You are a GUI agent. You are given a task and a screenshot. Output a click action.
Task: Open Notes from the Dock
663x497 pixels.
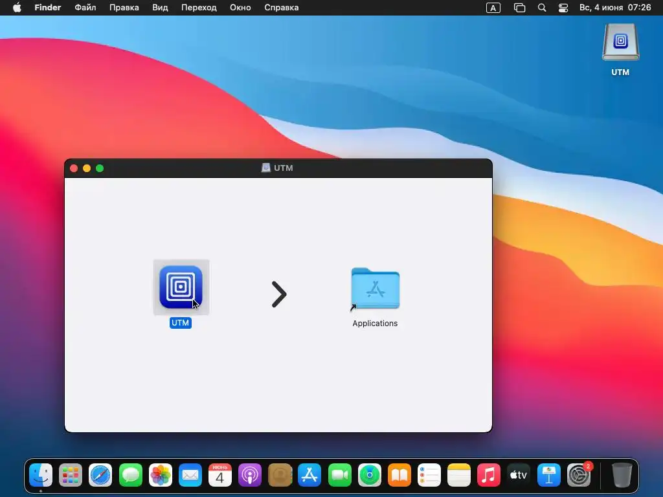[459, 475]
